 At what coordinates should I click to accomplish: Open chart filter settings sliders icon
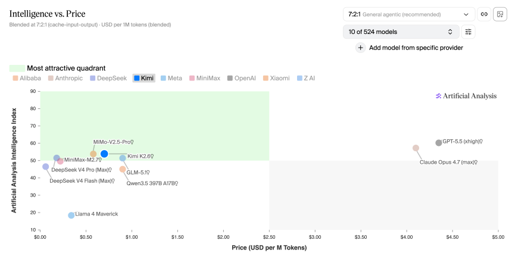pyautogui.click(x=469, y=32)
